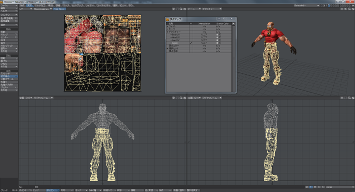The image size is (355, 192).
Task: Click the HeadUV sketch color swatch
Action: pyautogui.click(x=217, y=37)
